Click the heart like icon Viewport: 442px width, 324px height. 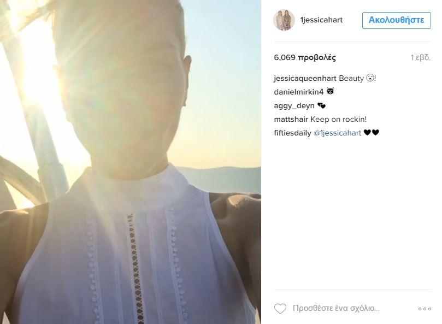pyautogui.click(x=280, y=309)
